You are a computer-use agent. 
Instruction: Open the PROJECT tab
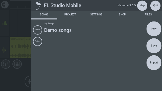tap(70, 15)
